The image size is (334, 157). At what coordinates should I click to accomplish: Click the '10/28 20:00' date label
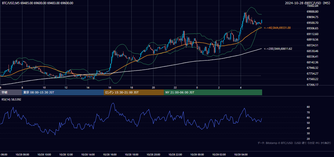pos(153,154)
